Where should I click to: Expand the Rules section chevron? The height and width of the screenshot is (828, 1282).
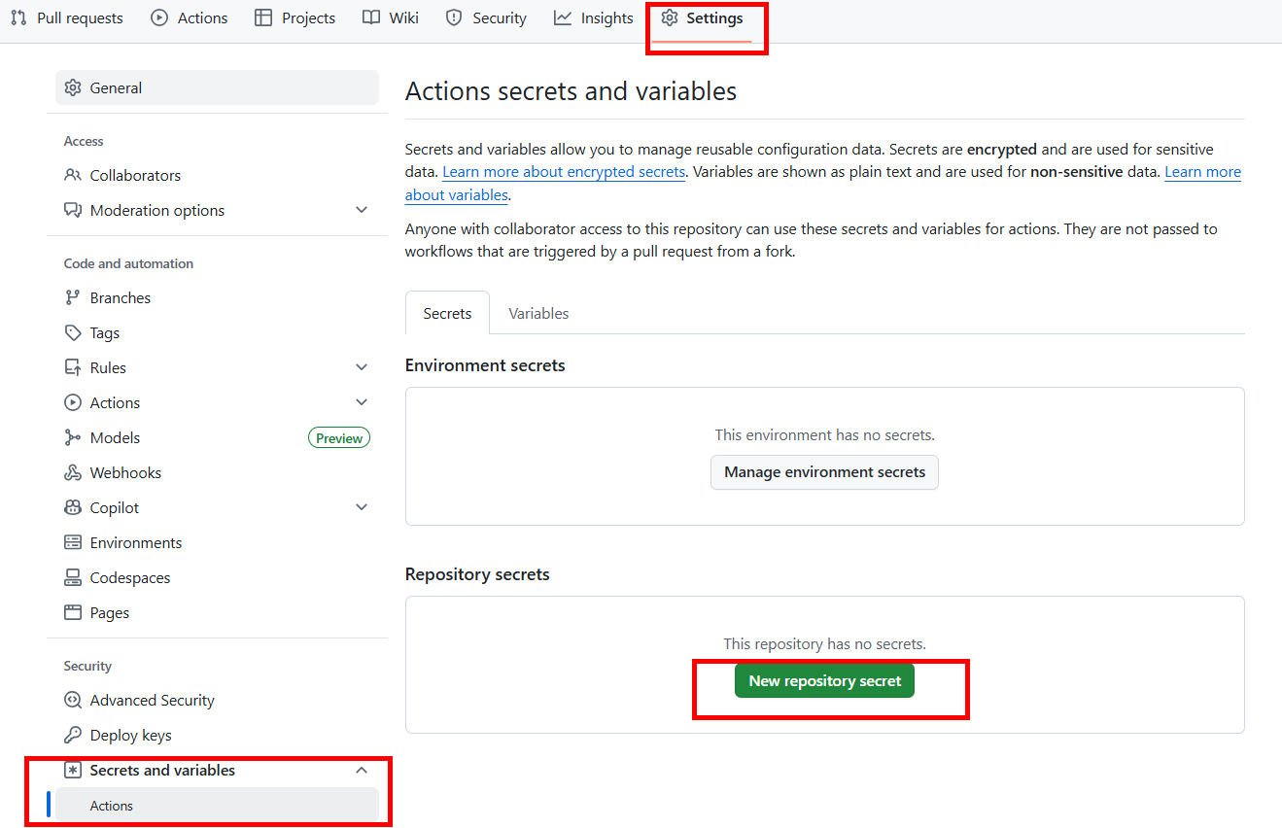pyautogui.click(x=362, y=367)
